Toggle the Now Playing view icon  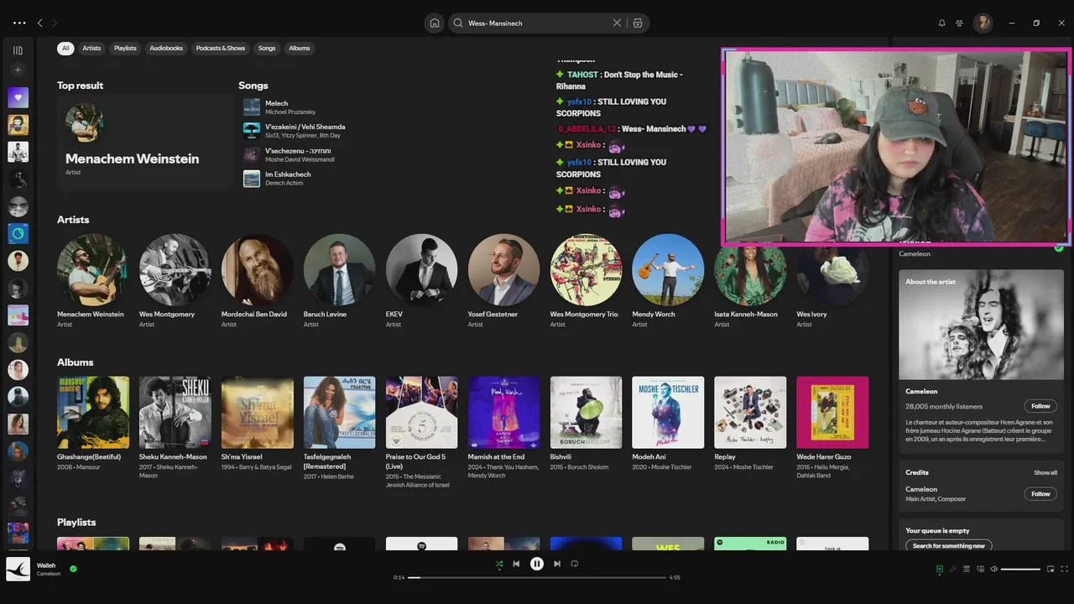(x=939, y=569)
